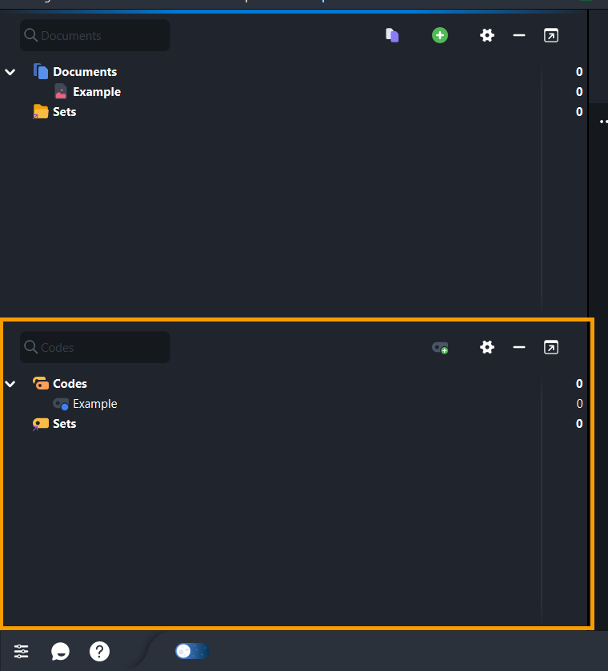Open the help question mark icon
The image size is (608, 671).
click(x=99, y=651)
